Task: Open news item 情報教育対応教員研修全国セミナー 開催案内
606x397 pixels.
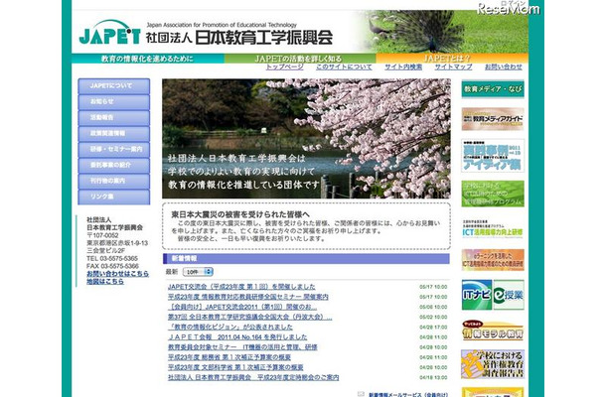Action: click(248, 297)
